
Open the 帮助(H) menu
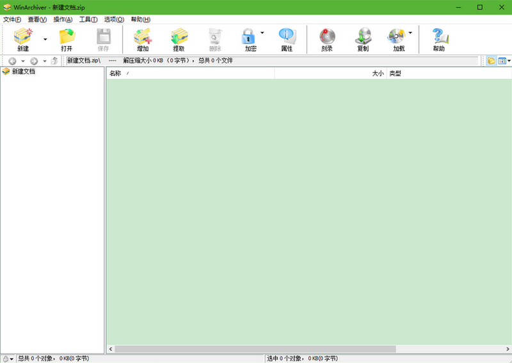coord(140,19)
